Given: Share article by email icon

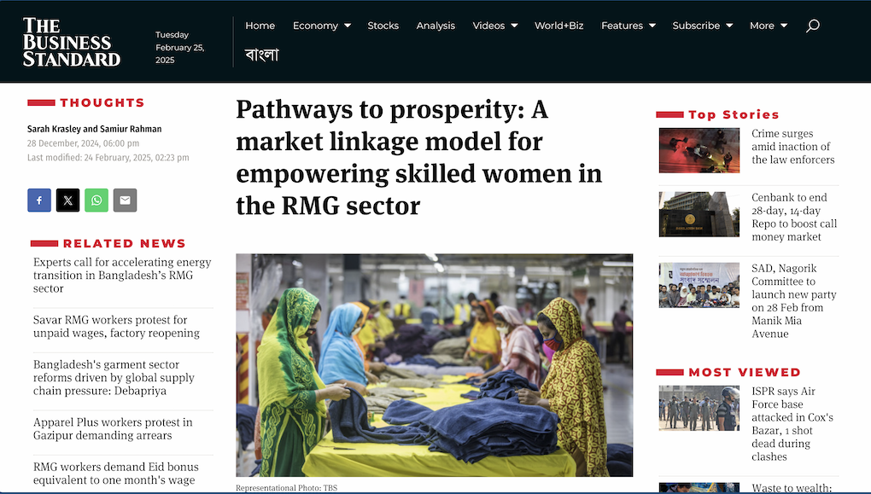Looking at the screenshot, I should pyautogui.click(x=125, y=201).
